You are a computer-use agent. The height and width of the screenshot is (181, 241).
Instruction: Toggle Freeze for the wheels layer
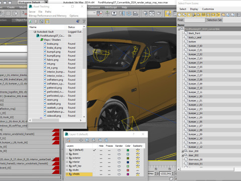click(x=109, y=174)
